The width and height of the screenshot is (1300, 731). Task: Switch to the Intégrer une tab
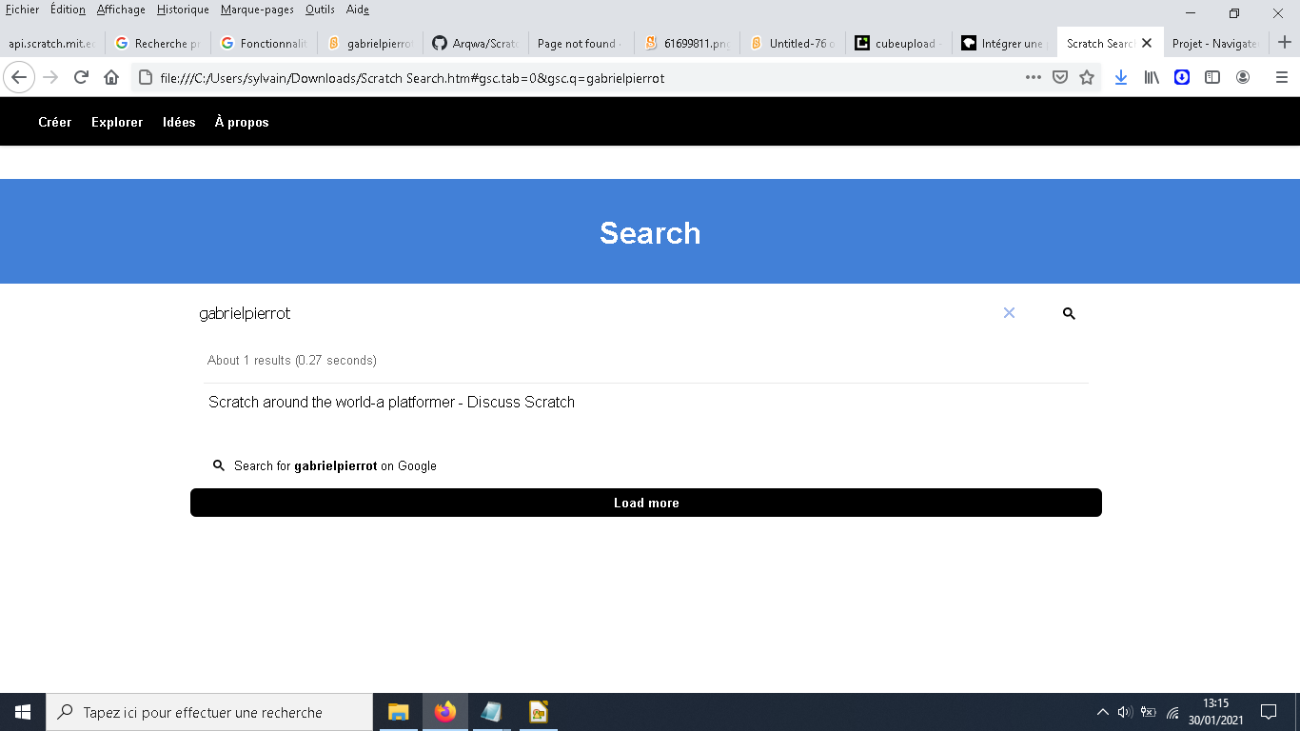(x=1003, y=43)
